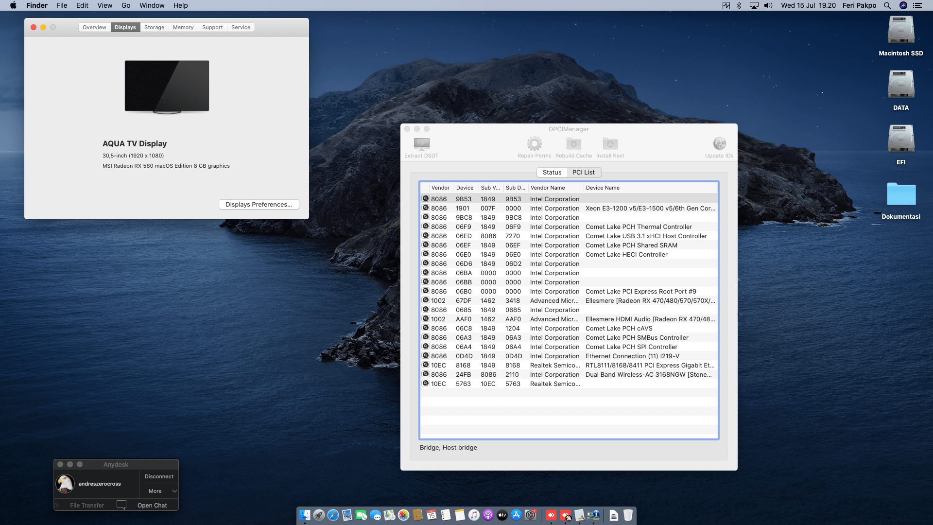This screenshot has width=933, height=525.
Task: Select the PCI List tab
Action: (583, 172)
